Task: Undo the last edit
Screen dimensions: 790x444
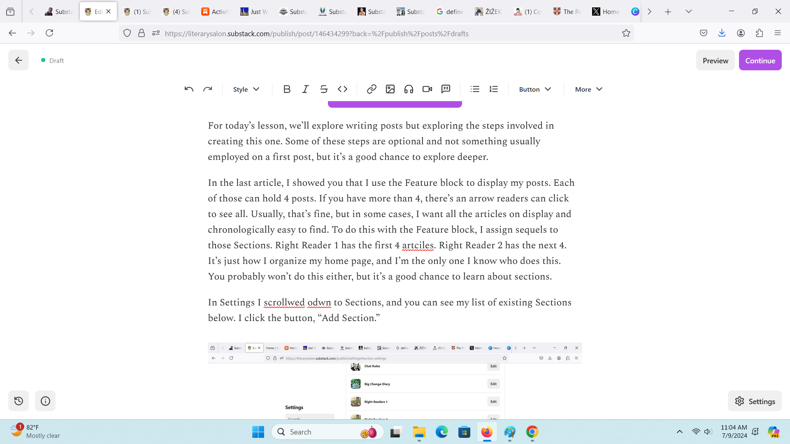Action: (189, 89)
